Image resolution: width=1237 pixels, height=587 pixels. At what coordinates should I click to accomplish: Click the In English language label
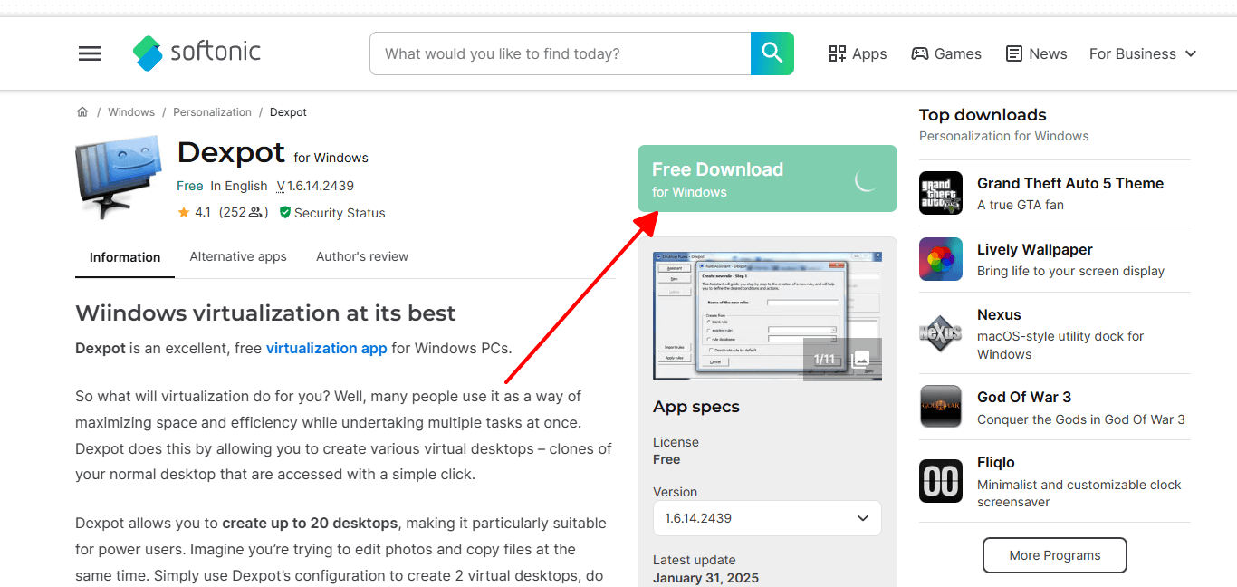tap(239, 186)
